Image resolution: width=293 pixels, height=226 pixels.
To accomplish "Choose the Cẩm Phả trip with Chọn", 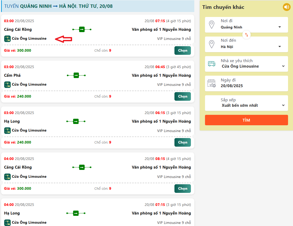I will tap(183, 97).
